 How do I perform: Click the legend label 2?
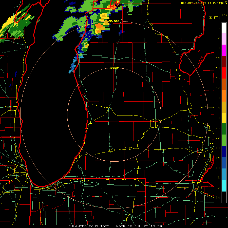[219, 188]
